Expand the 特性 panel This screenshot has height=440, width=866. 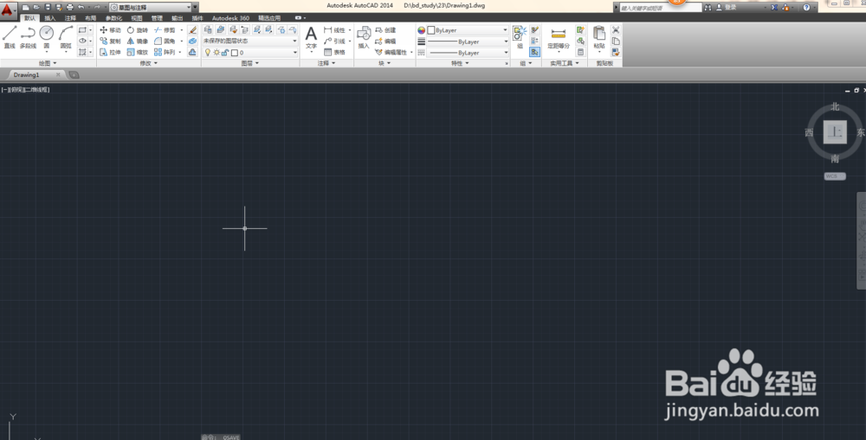pos(460,63)
